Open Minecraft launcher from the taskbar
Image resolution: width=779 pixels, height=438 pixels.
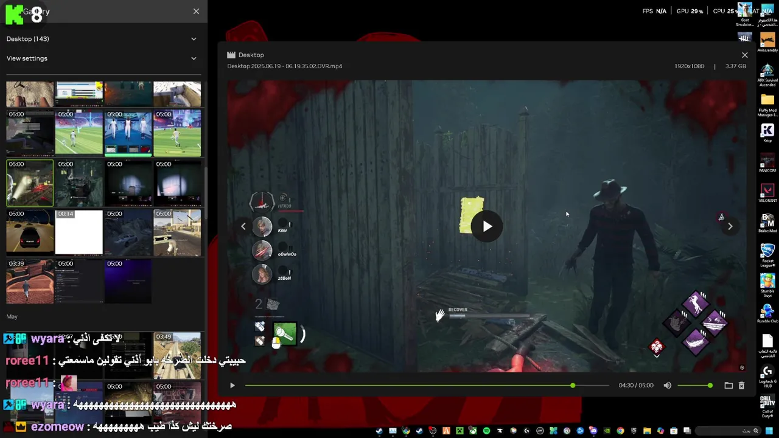(459, 431)
